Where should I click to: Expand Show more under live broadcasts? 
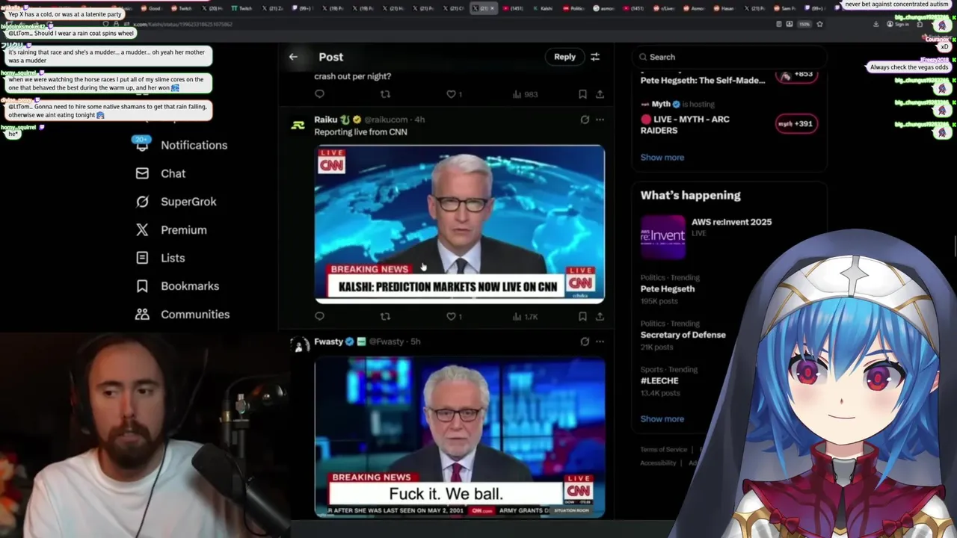click(x=662, y=158)
